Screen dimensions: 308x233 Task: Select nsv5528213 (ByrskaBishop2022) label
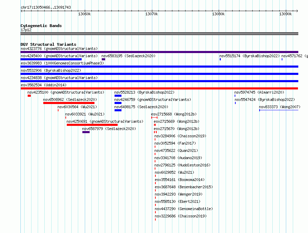(144, 92)
